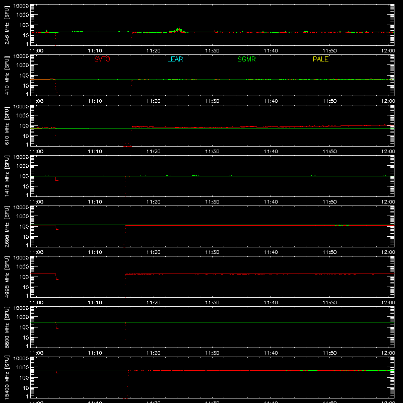Click the 1000 label on 410 MHz axis
The height and width of the screenshot is (403, 403).
click(23, 65)
